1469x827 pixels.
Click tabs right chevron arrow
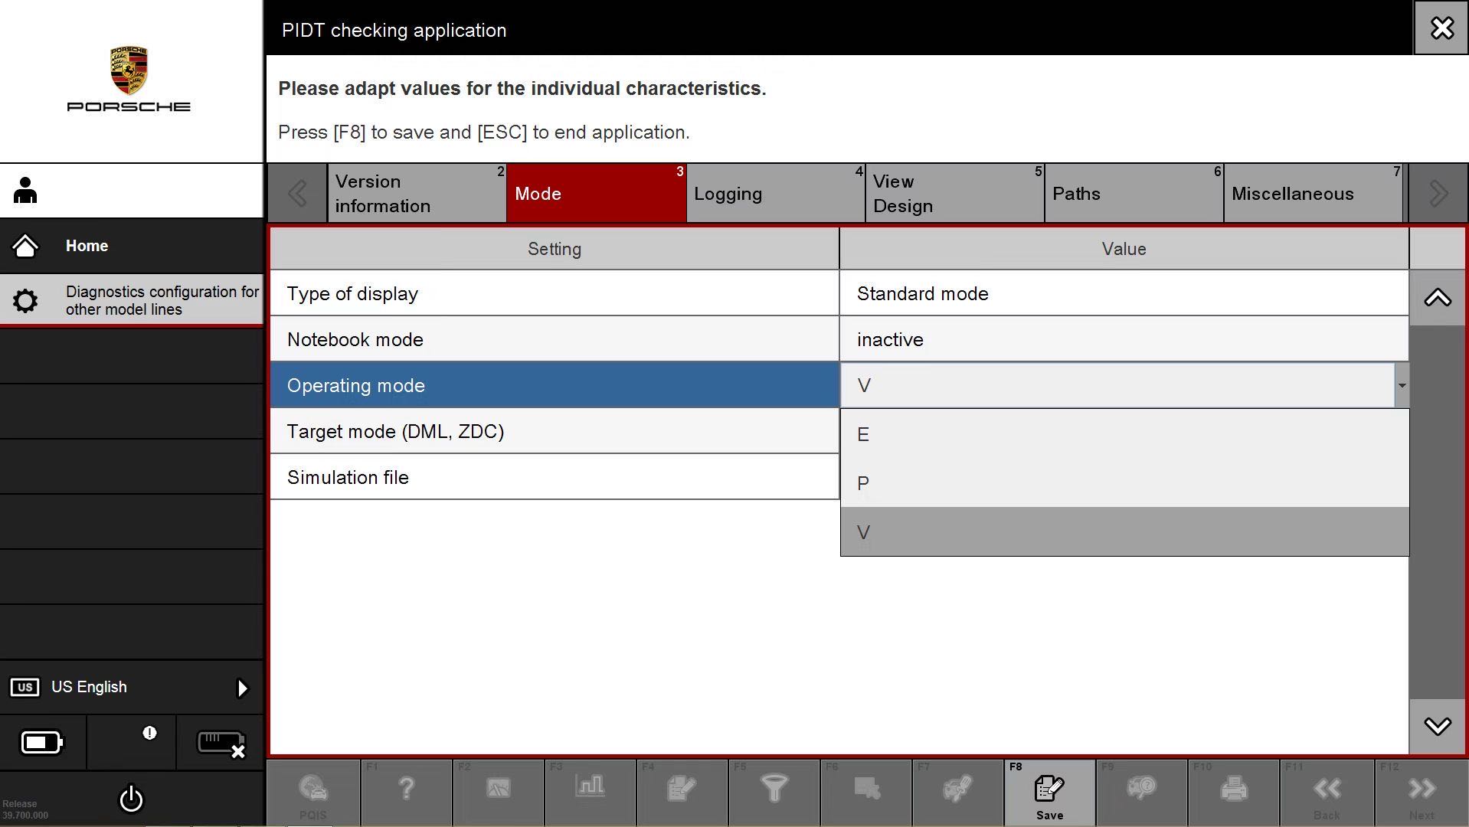(1438, 194)
